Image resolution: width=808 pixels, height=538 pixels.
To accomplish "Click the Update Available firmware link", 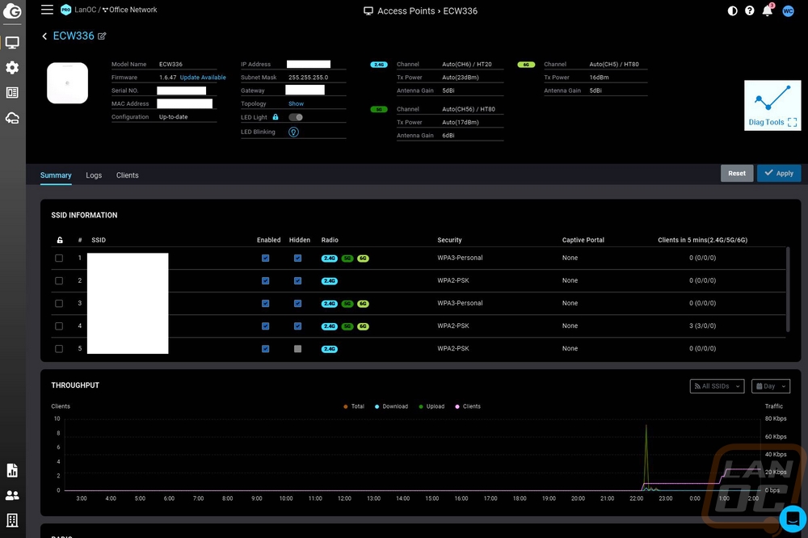I will click(x=203, y=78).
